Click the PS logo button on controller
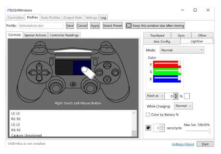 (x=73, y=85)
